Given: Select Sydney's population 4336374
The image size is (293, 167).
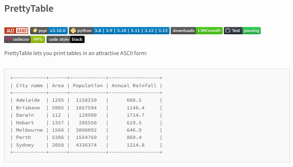Looking at the screenshot, I should 86,145.
